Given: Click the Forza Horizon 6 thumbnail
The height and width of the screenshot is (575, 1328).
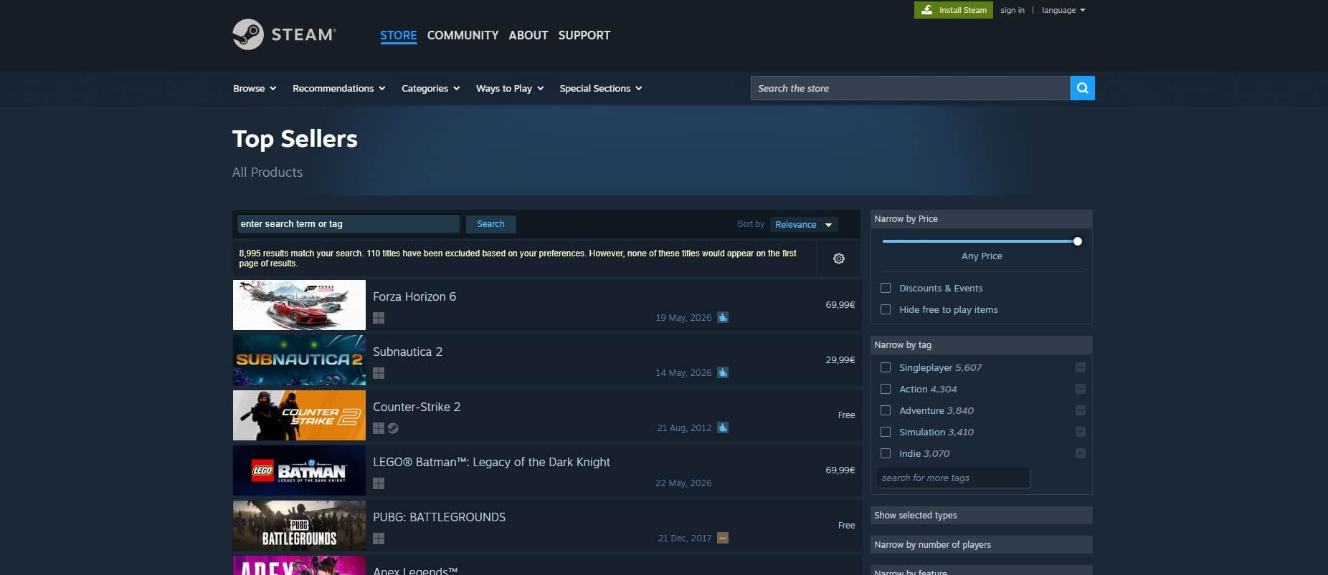Looking at the screenshot, I should (x=299, y=305).
